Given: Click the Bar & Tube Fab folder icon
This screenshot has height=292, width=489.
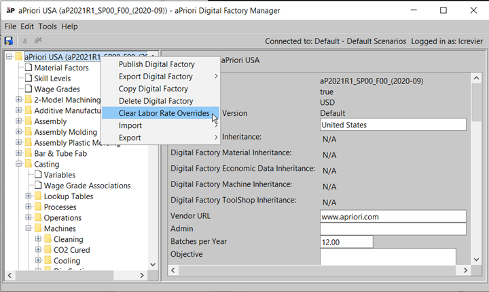Looking at the screenshot, I should tap(29, 153).
